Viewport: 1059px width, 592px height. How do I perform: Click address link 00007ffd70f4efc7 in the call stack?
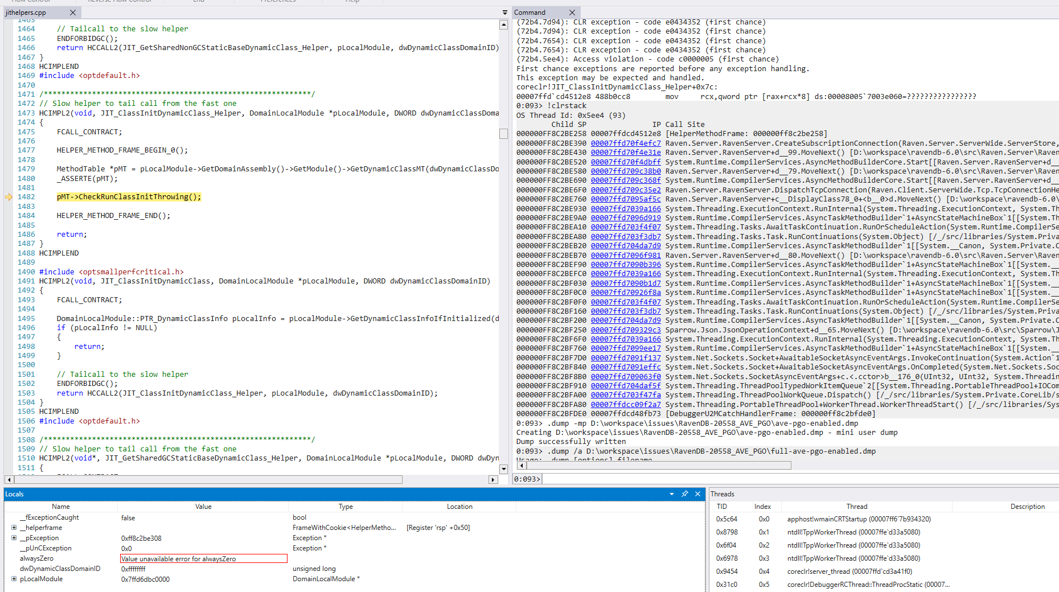point(625,143)
